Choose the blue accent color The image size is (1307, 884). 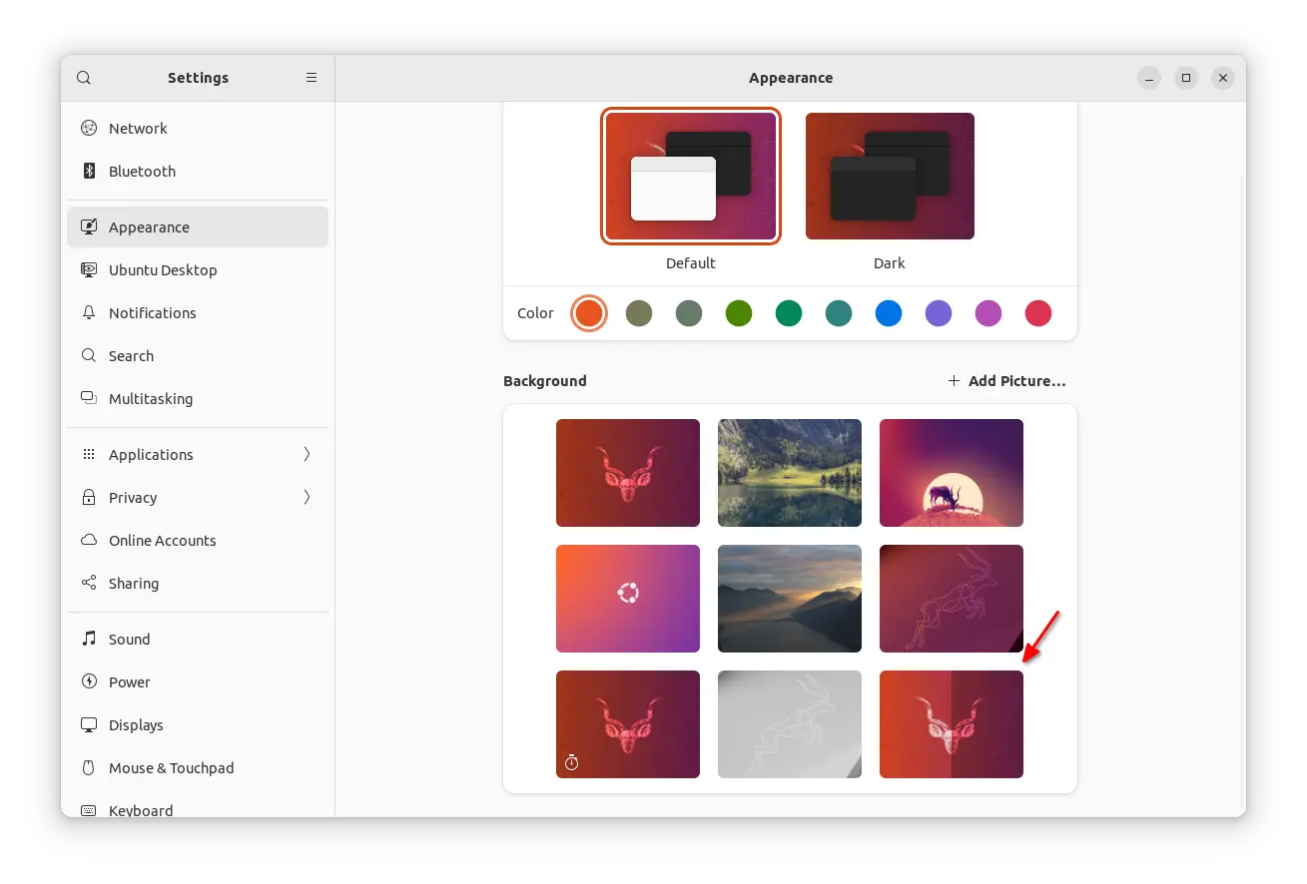point(889,313)
